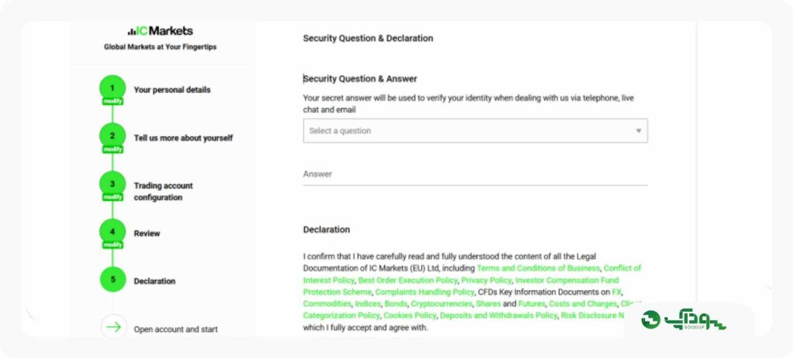The height and width of the screenshot is (358, 793).
Task: Select step 4 Review circle
Action: pos(112,232)
